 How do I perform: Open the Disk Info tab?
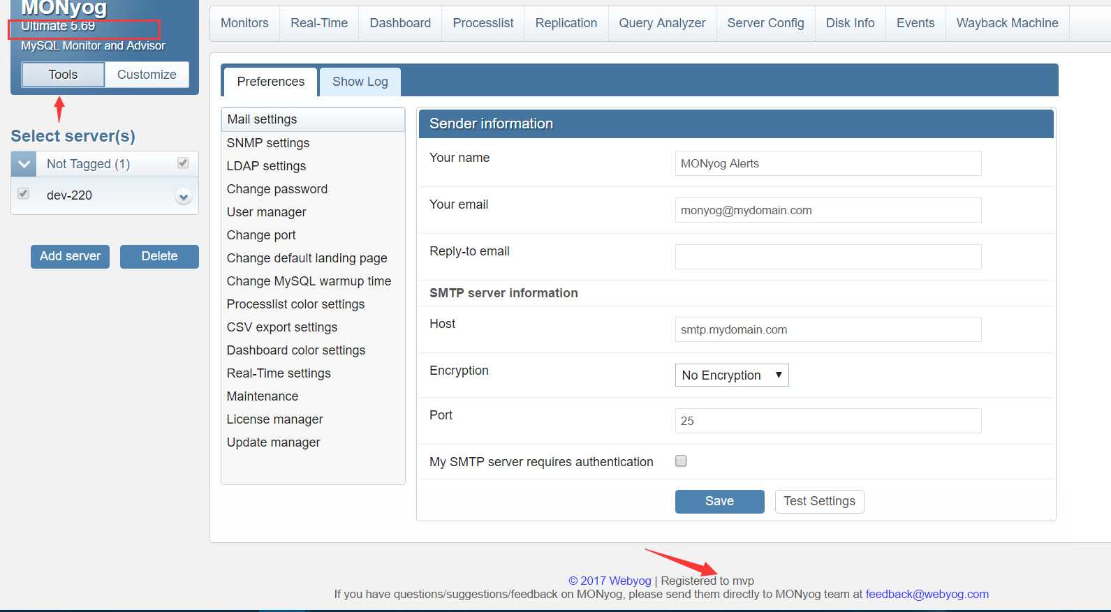[x=850, y=23]
